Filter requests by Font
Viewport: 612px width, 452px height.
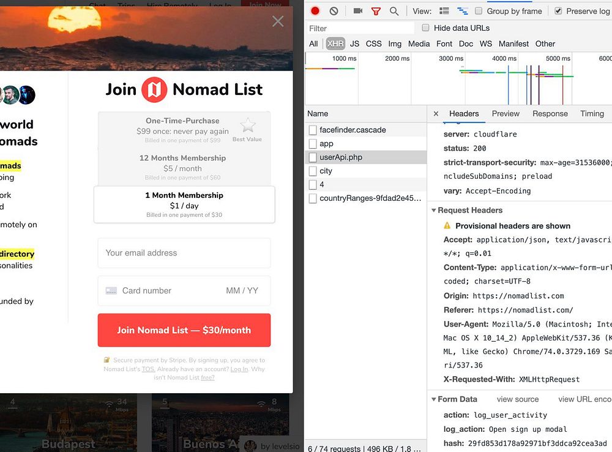(444, 43)
